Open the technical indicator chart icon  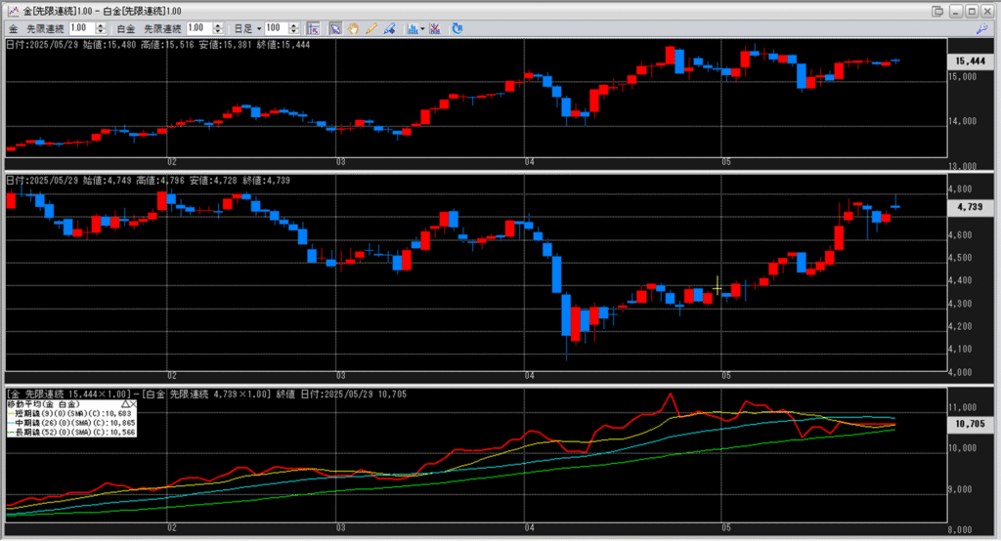point(413,28)
